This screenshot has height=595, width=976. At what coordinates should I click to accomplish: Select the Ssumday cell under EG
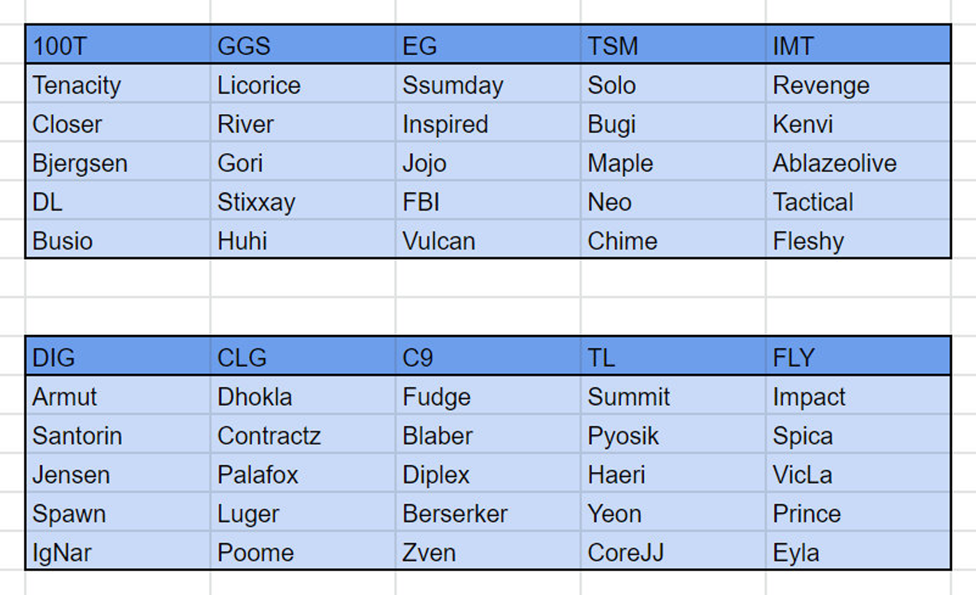click(488, 85)
